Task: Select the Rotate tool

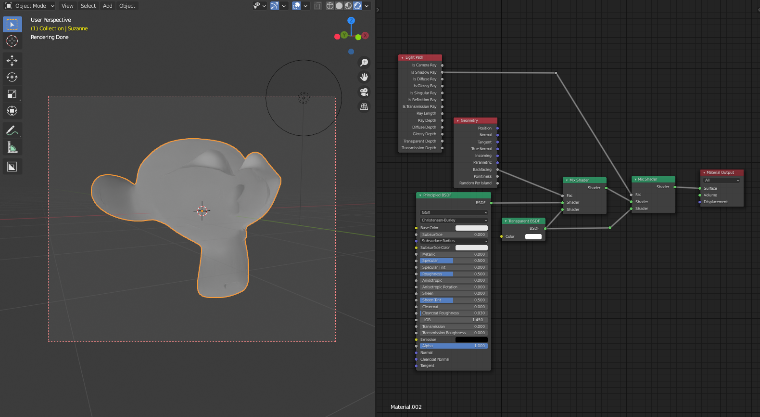Action: point(12,77)
